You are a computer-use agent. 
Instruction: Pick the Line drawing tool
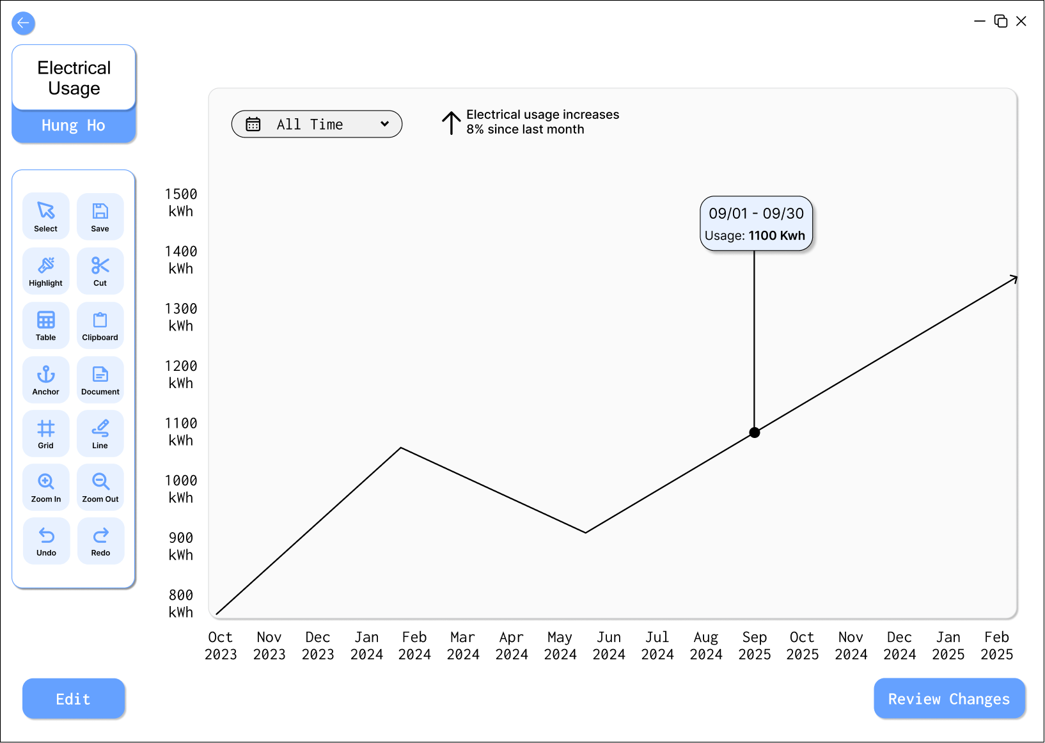[100, 433]
